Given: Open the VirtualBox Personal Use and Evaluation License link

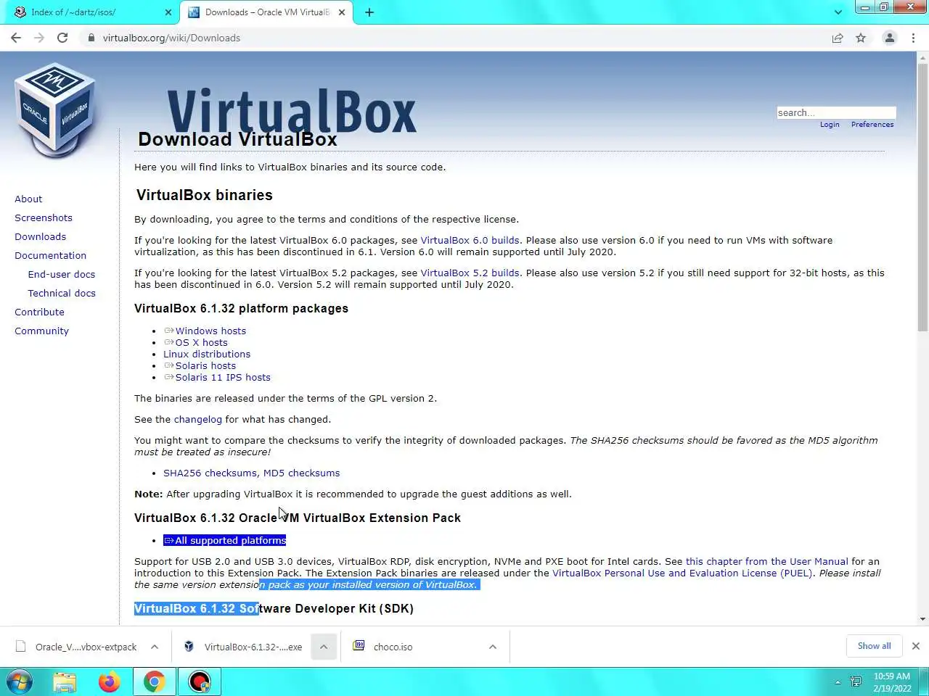Looking at the screenshot, I should point(682,573).
